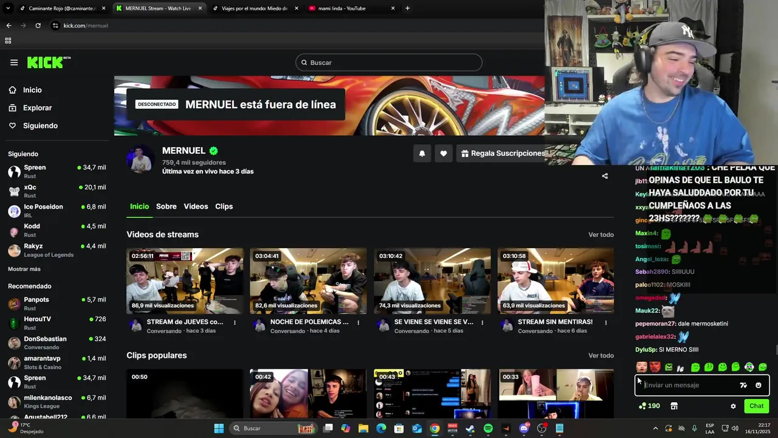
Task: Open xQc channel in sidebar
Action: pos(57,191)
